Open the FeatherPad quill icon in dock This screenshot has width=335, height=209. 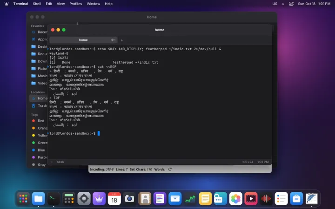[311, 199]
